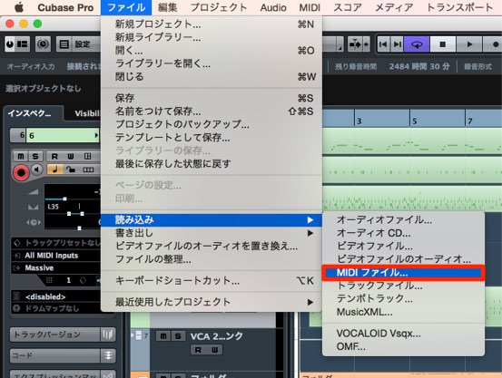The height and width of the screenshot is (378, 502).
Task: Click the Play transport button
Action: [469, 44]
